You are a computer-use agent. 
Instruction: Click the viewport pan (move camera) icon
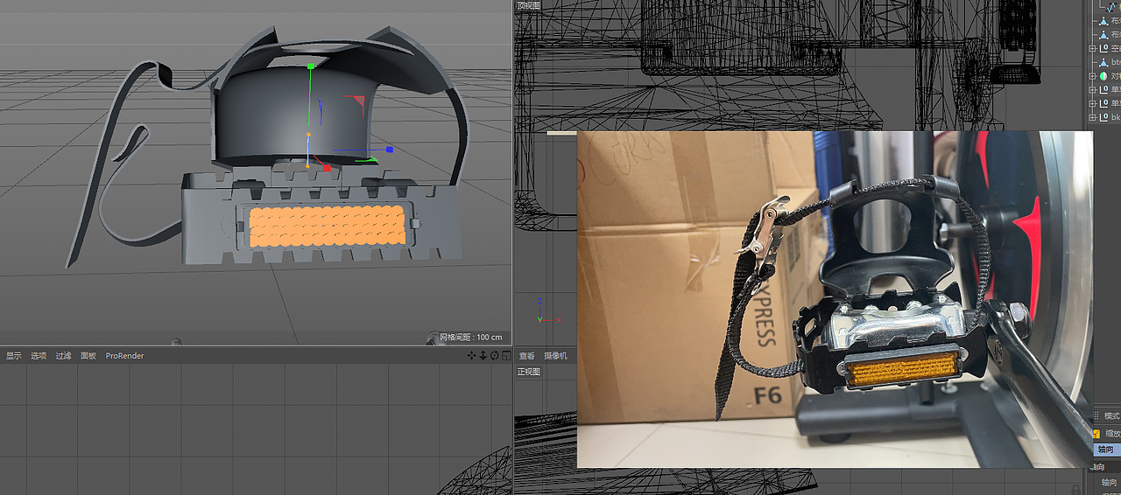(471, 355)
